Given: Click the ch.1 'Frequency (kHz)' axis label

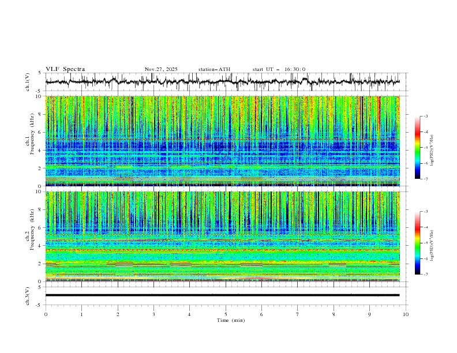Looking at the screenshot, I should pos(33,134).
